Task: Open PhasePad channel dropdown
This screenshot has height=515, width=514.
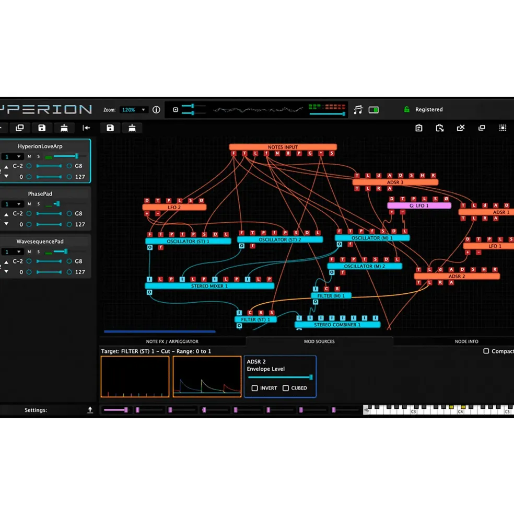Action: (x=12, y=204)
